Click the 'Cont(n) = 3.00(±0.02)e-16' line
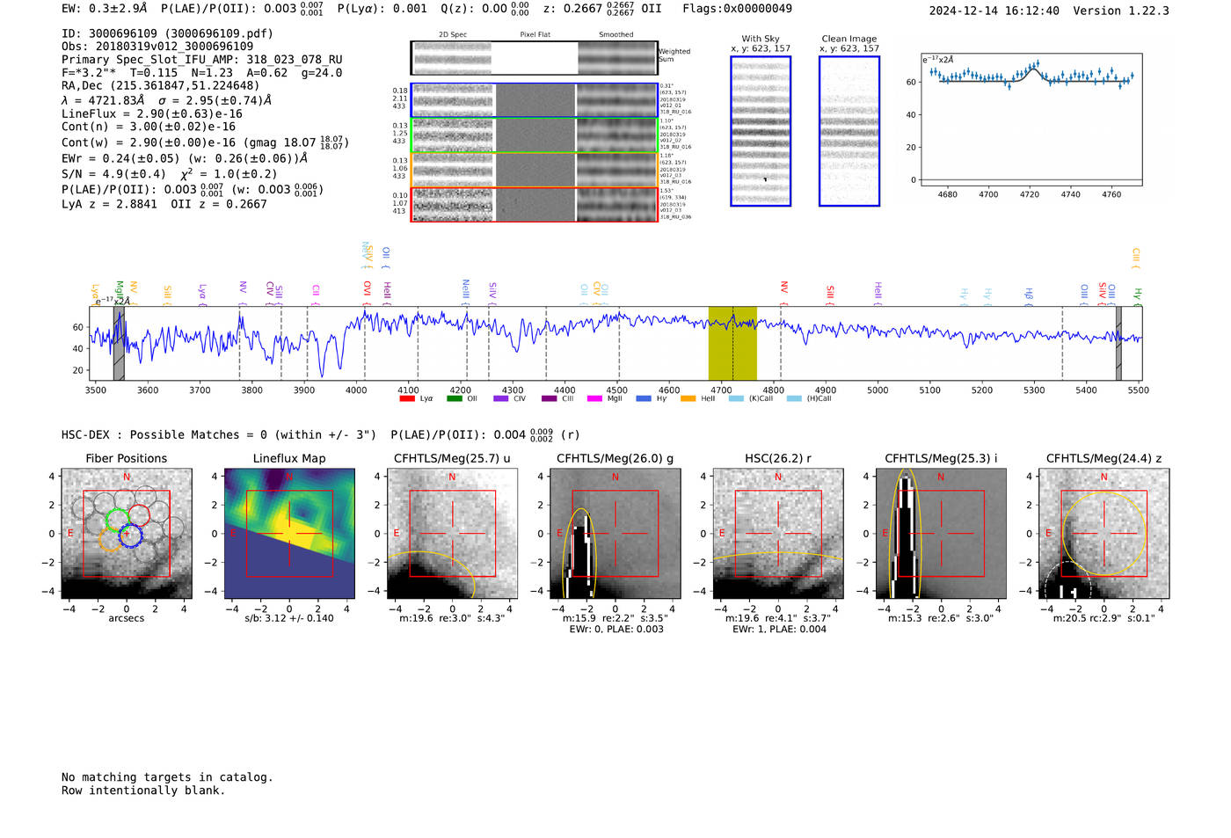Image resolution: width=1231 pixels, height=838 pixels. pyautogui.click(x=149, y=127)
